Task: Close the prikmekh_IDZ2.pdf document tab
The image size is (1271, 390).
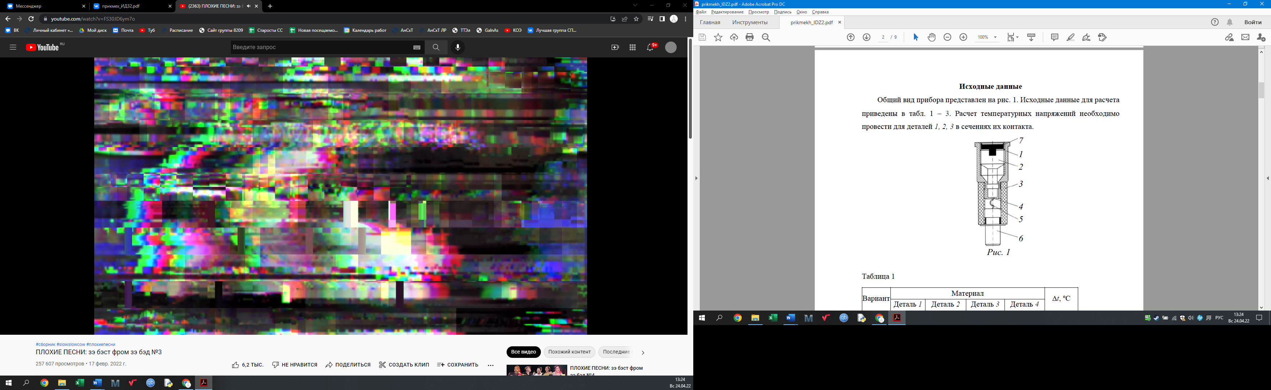Action: pyautogui.click(x=840, y=22)
